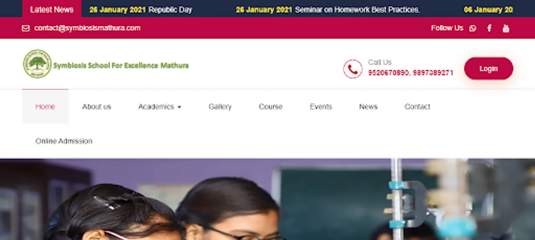535x240 pixels.
Task: Click the school tree logo
Action: (x=37, y=64)
